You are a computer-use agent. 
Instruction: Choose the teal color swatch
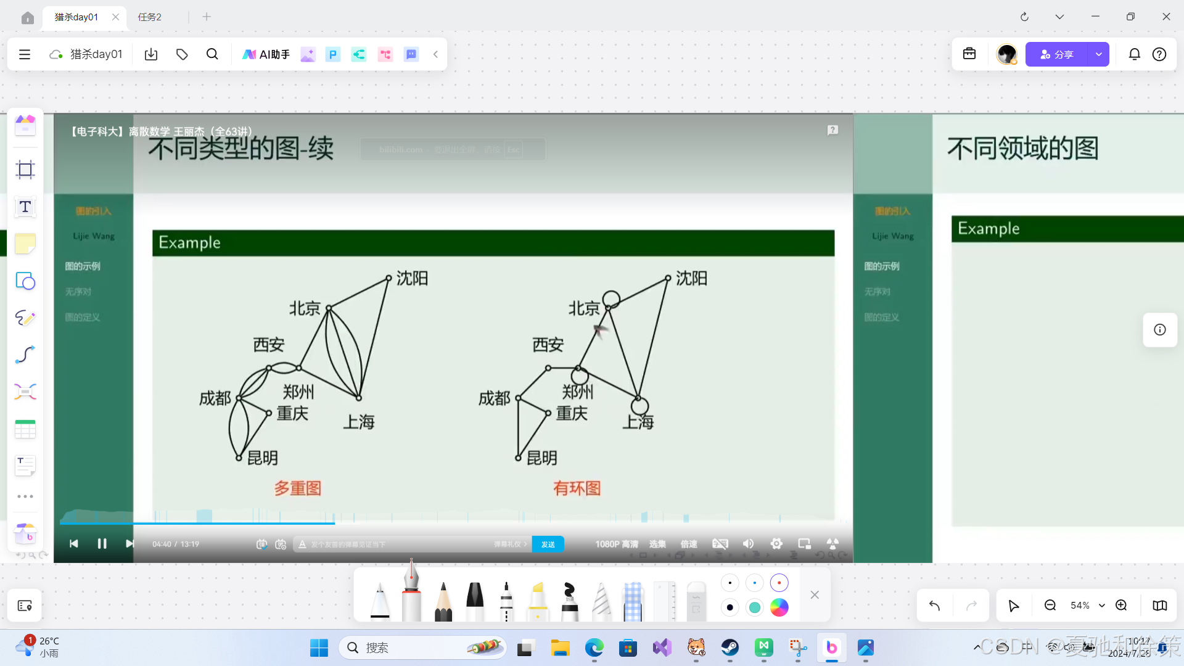(754, 607)
